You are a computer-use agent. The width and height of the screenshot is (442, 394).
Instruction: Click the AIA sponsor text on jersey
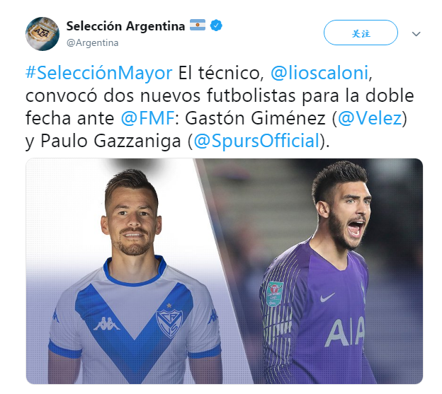[x=344, y=332]
